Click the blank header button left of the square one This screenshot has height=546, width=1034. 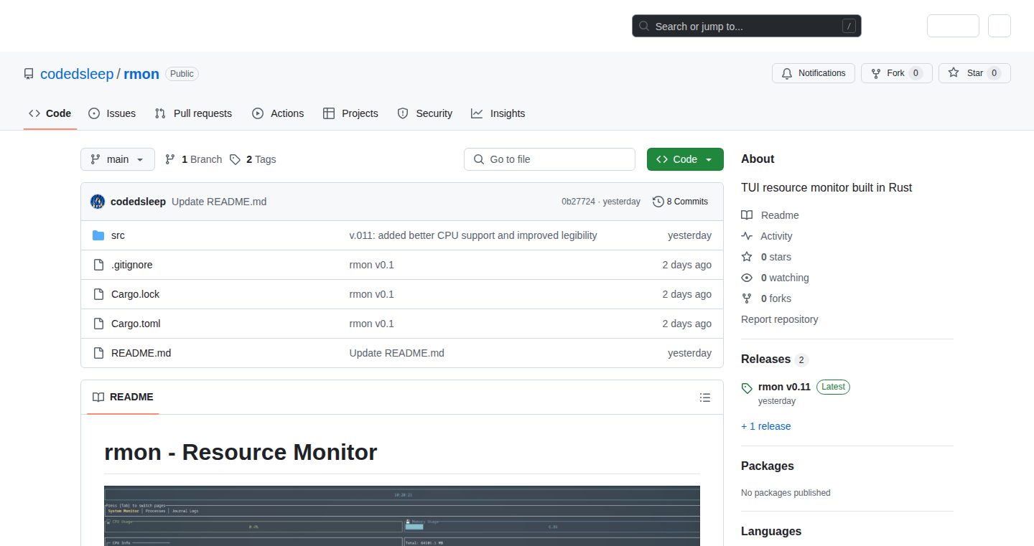(953, 26)
